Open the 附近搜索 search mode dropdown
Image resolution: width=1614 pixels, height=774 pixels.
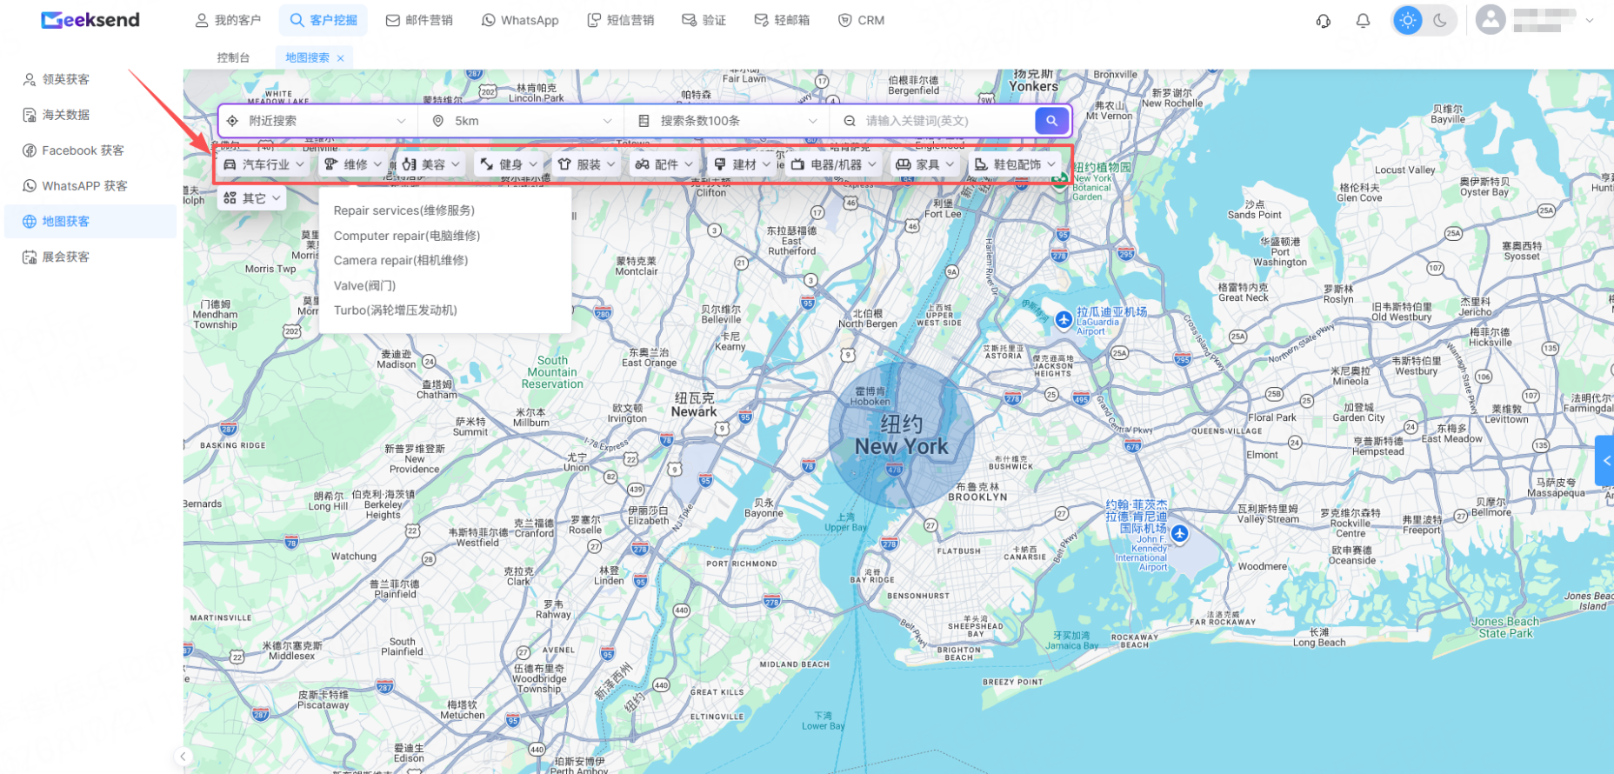(317, 121)
